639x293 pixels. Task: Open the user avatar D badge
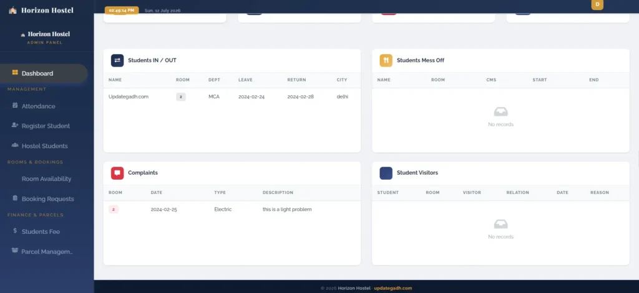coord(597,4)
